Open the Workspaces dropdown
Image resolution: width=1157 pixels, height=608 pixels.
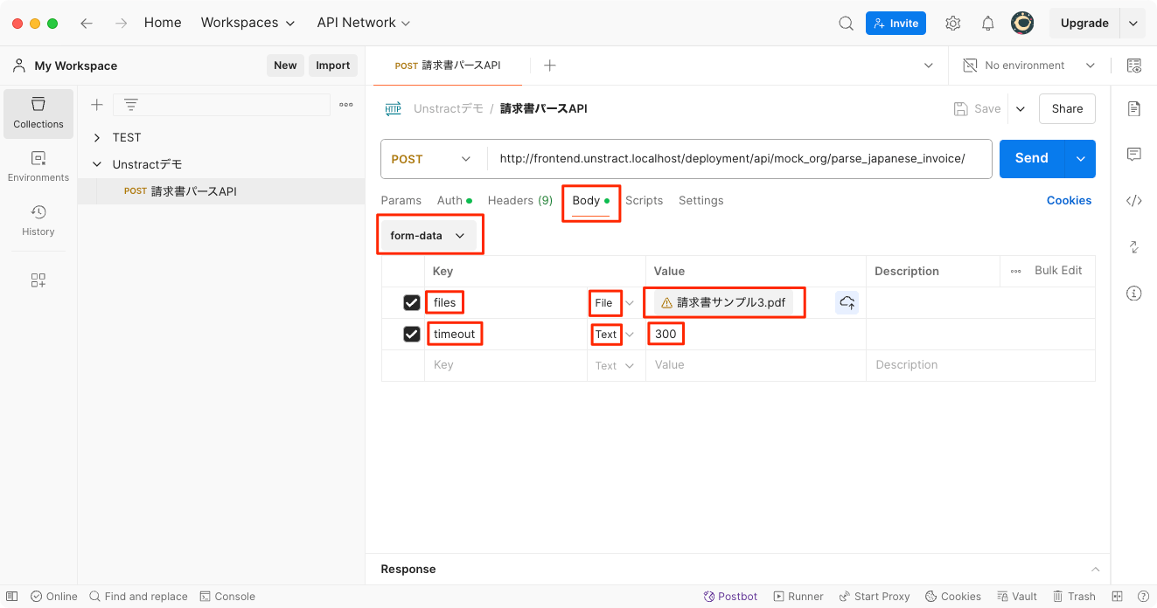click(247, 23)
